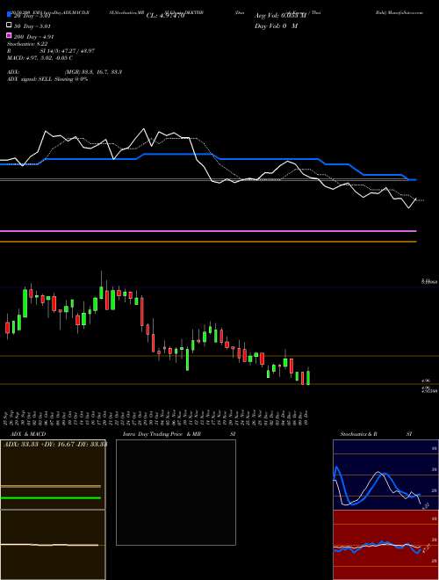Click the last green candlestick on chart
The image size is (439, 580).
(308, 376)
